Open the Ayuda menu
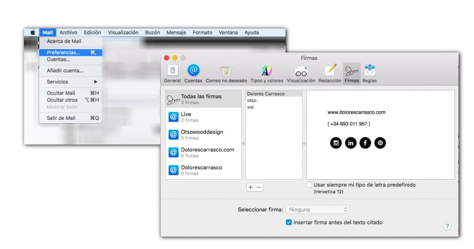 [251, 32]
